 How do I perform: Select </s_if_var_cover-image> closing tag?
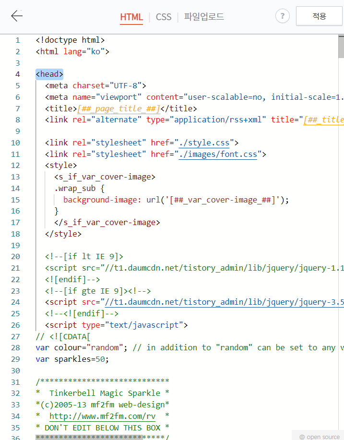107,223
